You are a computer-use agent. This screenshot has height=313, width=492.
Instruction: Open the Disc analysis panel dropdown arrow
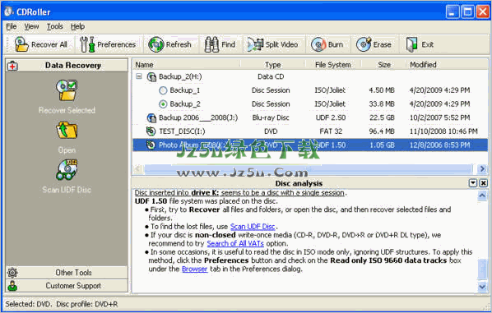473,183
